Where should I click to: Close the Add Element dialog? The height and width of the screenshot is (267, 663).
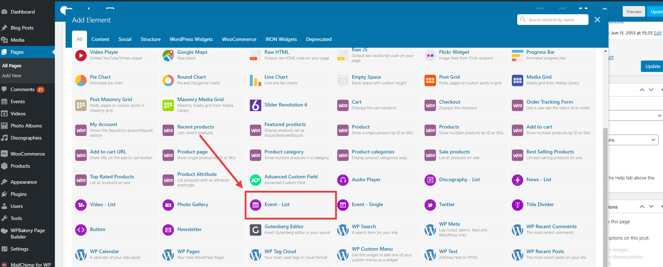[597, 20]
